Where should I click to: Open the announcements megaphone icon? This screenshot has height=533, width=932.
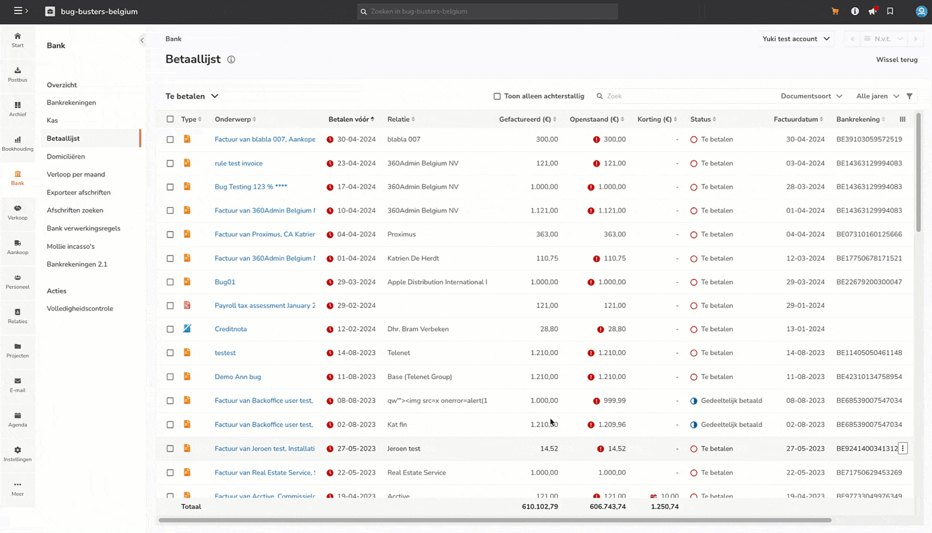(x=872, y=11)
